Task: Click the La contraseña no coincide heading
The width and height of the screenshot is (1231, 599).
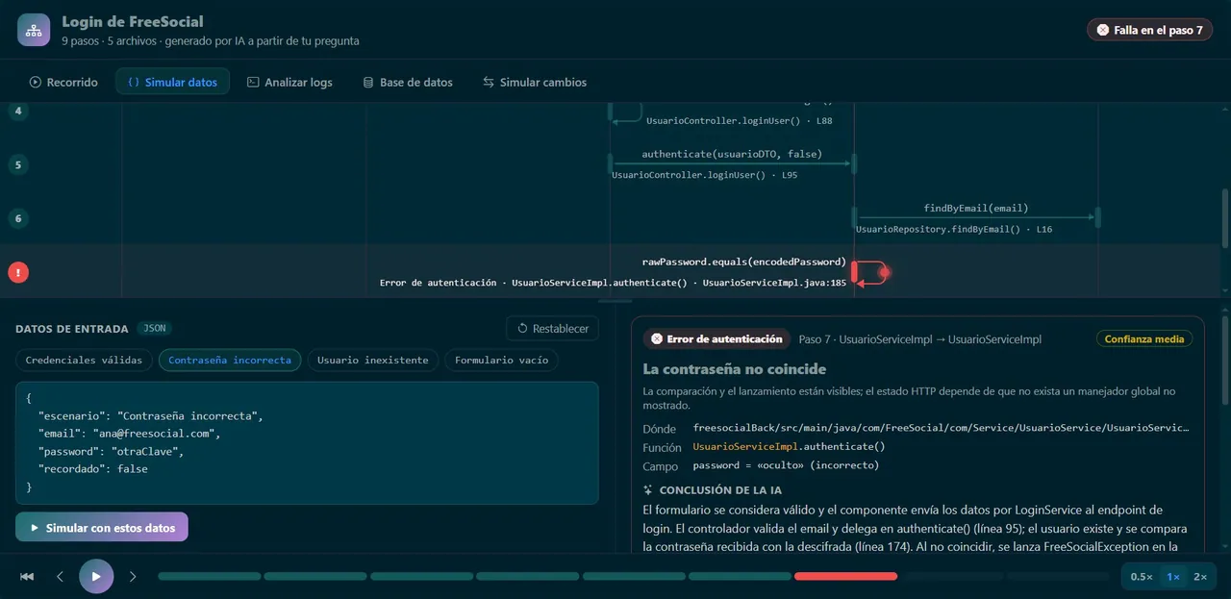Action: [735, 369]
